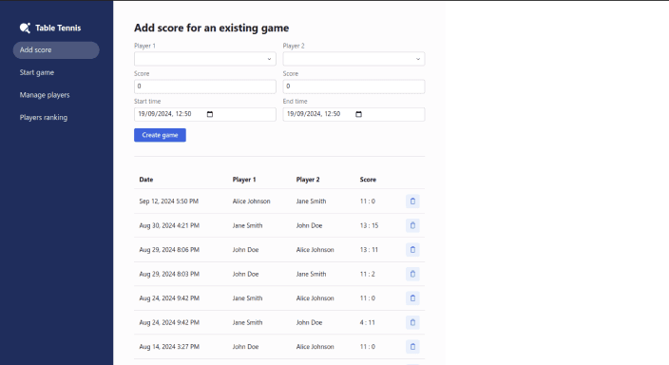Click the Add score for an existing game heading
The width and height of the screenshot is (669, 365).
coord(212,28)
